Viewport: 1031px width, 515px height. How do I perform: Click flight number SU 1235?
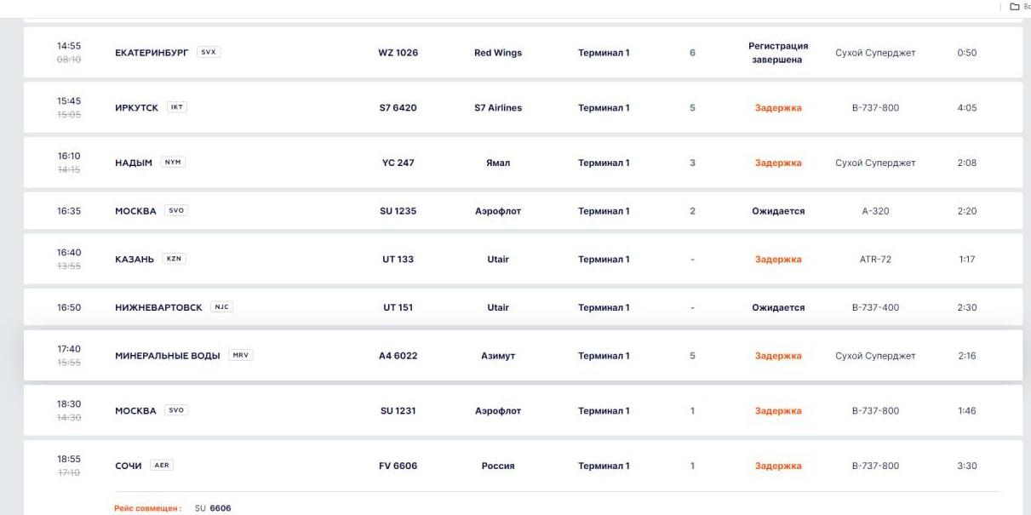[x=398, y=211]
